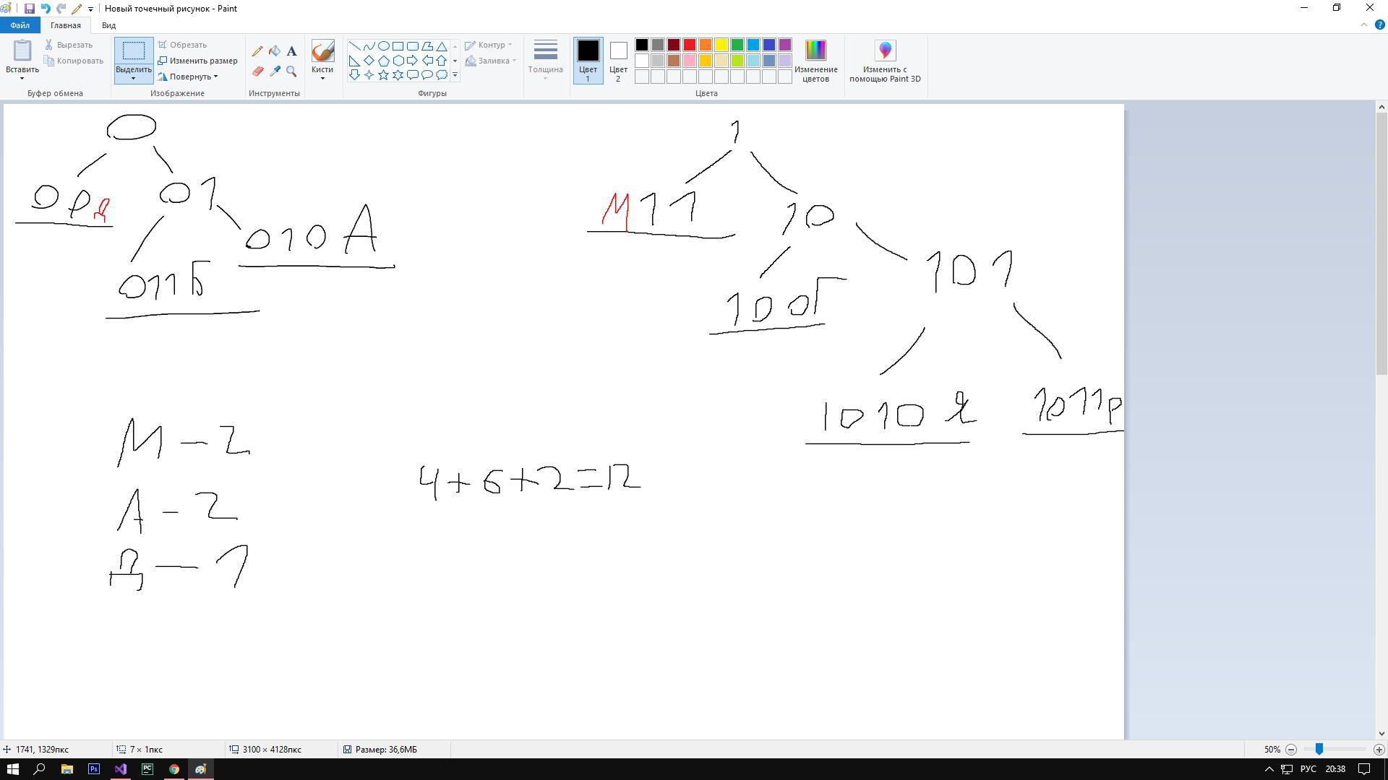The height and width of the screenshot is (780, 1388).
Task: Select the Fill with color bucket tool
Action: 275,51
